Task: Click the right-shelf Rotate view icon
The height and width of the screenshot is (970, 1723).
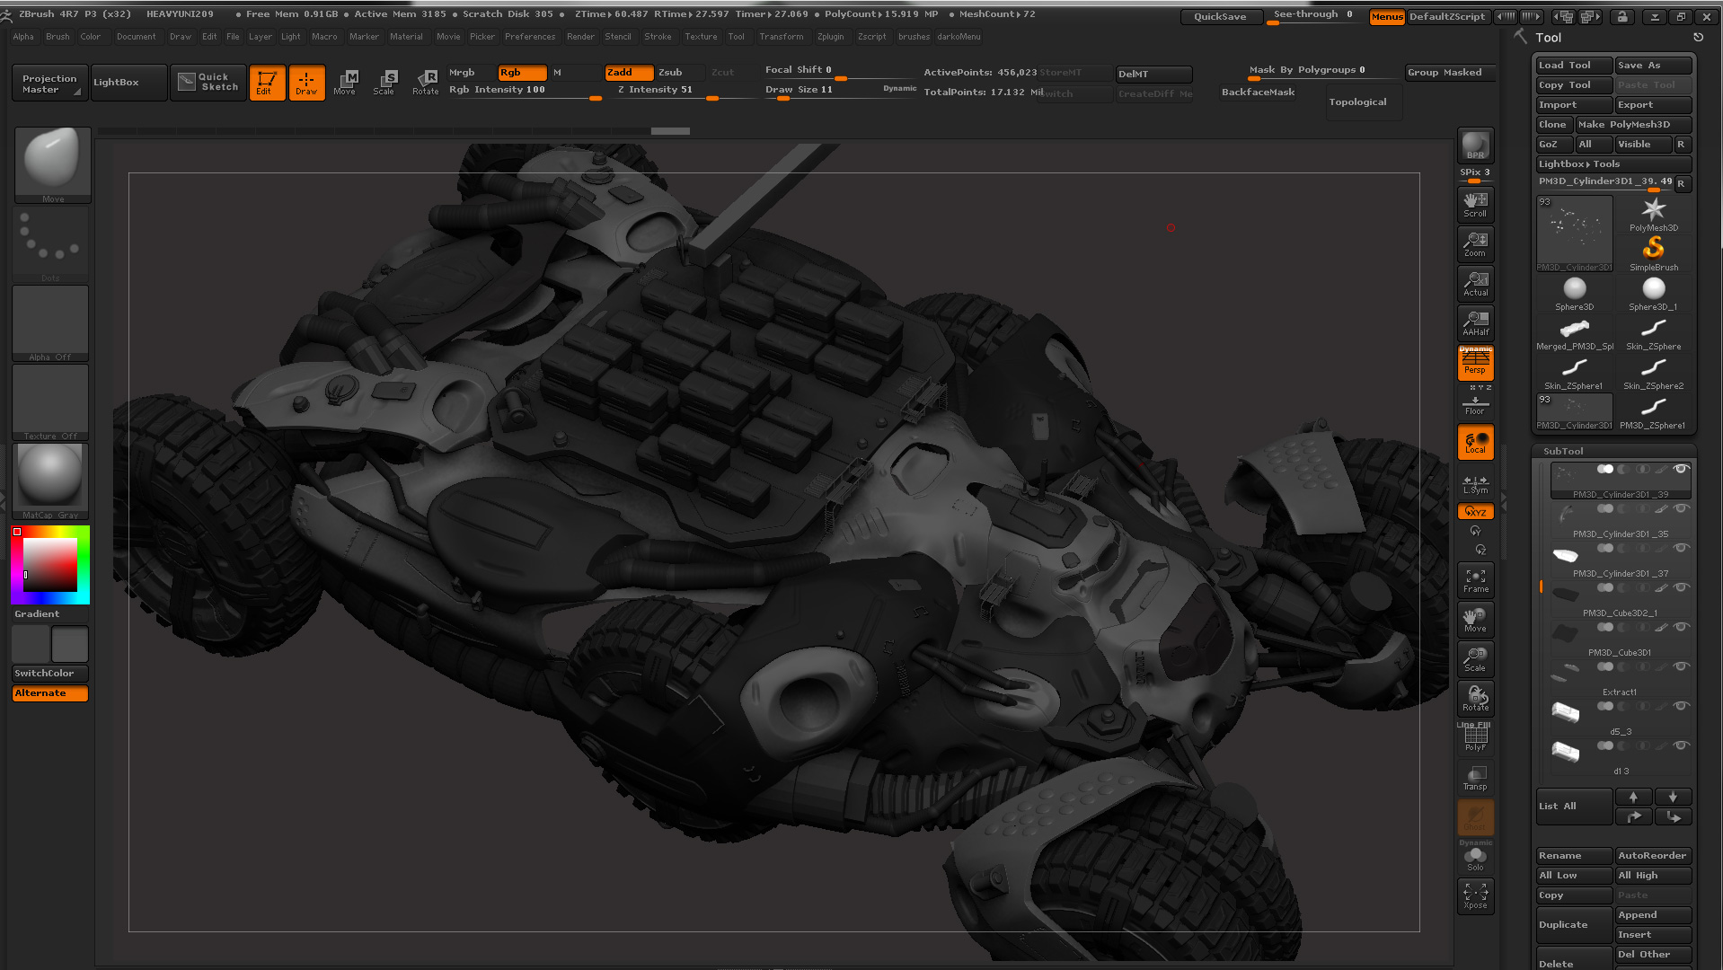Action: pos(1475,699)
